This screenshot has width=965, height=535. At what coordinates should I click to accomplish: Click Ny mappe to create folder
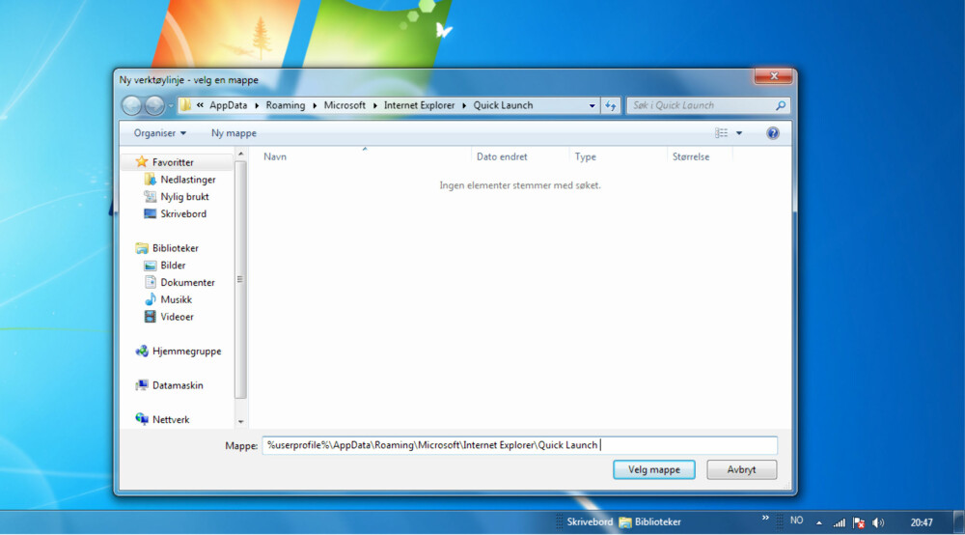(x=234, y=133)
